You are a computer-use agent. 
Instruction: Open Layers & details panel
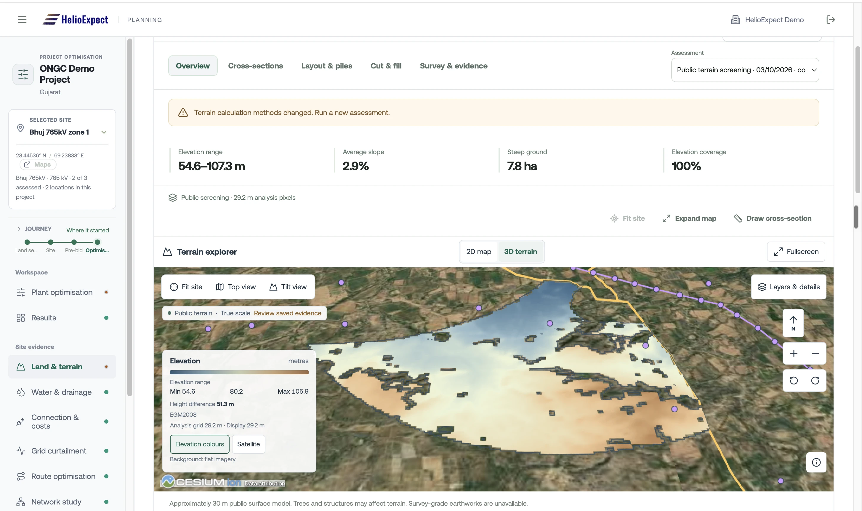click(788, 287)
